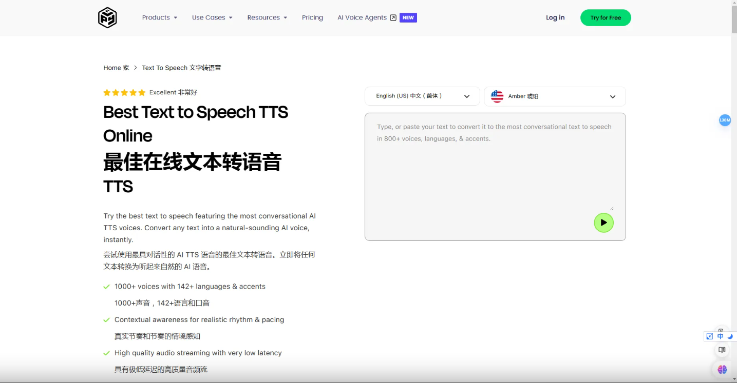Click the colorful brain icon at bottom right
Viewport: 737px width, 383px height.
click(722, 369)
